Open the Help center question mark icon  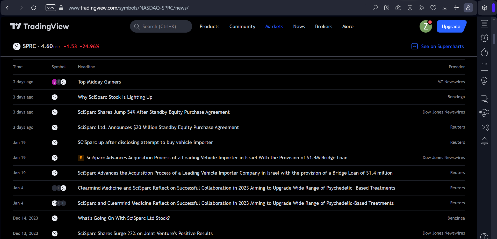[x=484, y=236]
